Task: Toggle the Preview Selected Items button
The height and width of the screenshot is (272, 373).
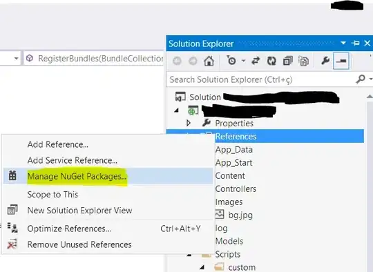Action: coord(341,61)
